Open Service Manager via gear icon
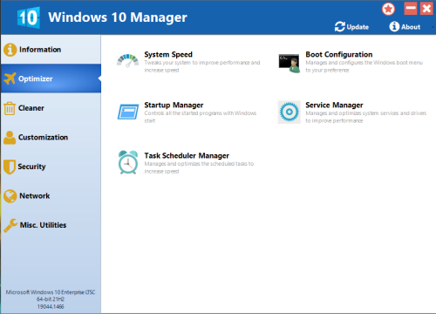The width and height of the screenshot is (436, 314). coord(289,112)
